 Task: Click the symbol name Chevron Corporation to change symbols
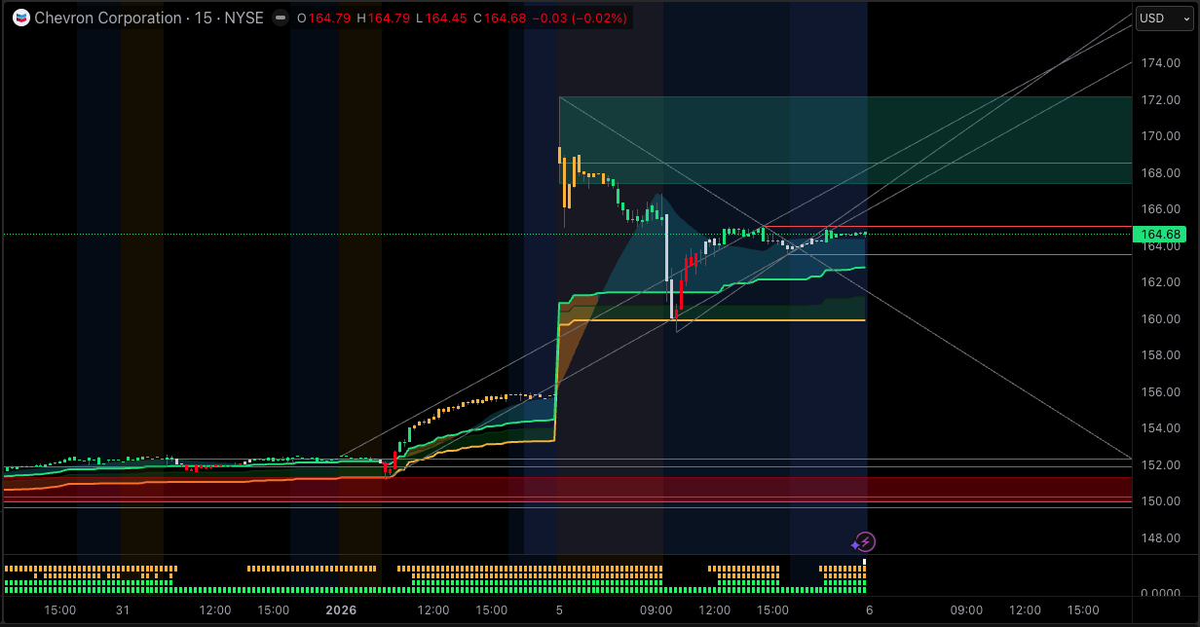coord(107,18)
